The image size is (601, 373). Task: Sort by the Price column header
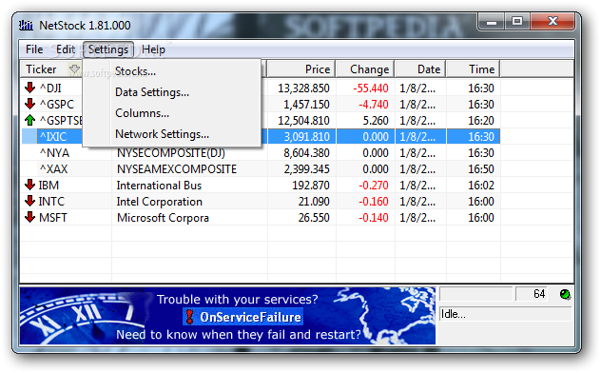tap(301, 69)
